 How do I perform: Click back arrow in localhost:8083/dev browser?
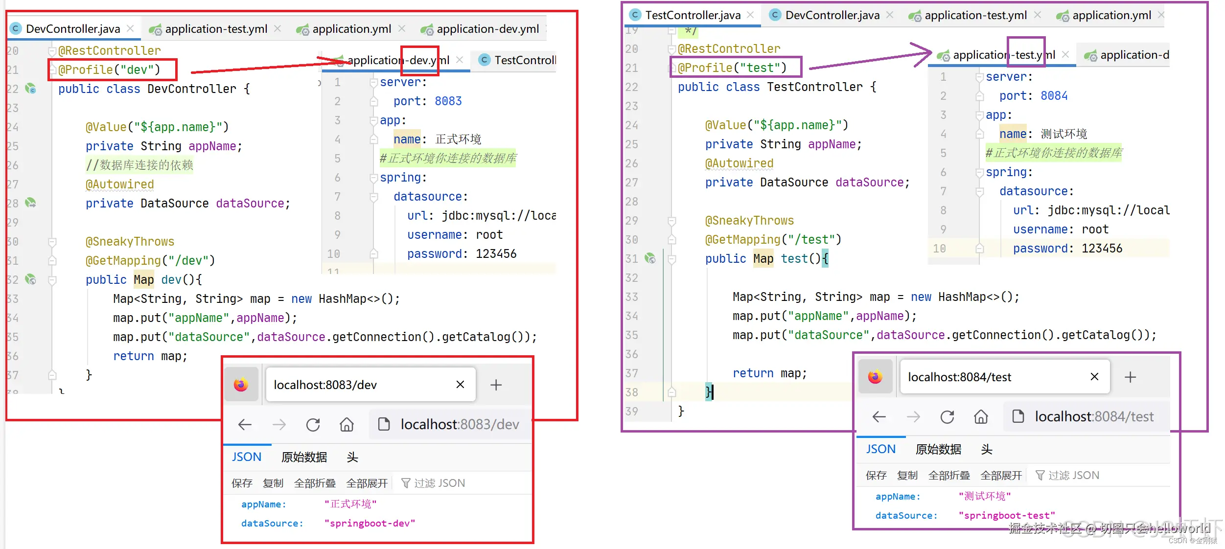coord(245,425)
